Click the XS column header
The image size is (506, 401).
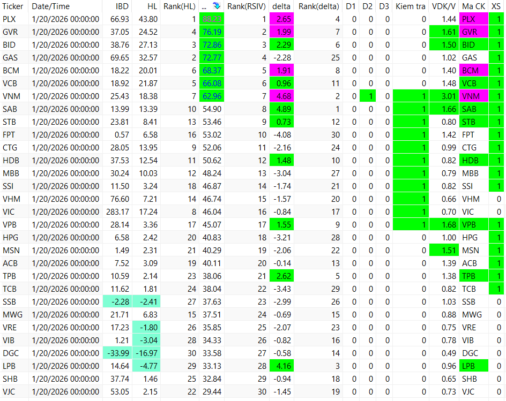496,6
